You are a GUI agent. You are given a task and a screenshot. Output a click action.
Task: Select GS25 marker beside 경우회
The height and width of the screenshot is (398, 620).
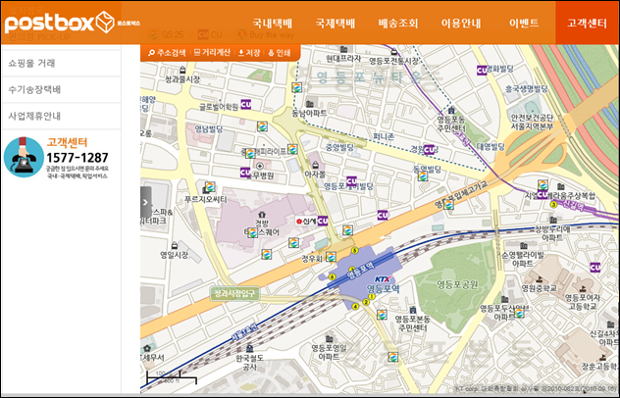[331, 257]
